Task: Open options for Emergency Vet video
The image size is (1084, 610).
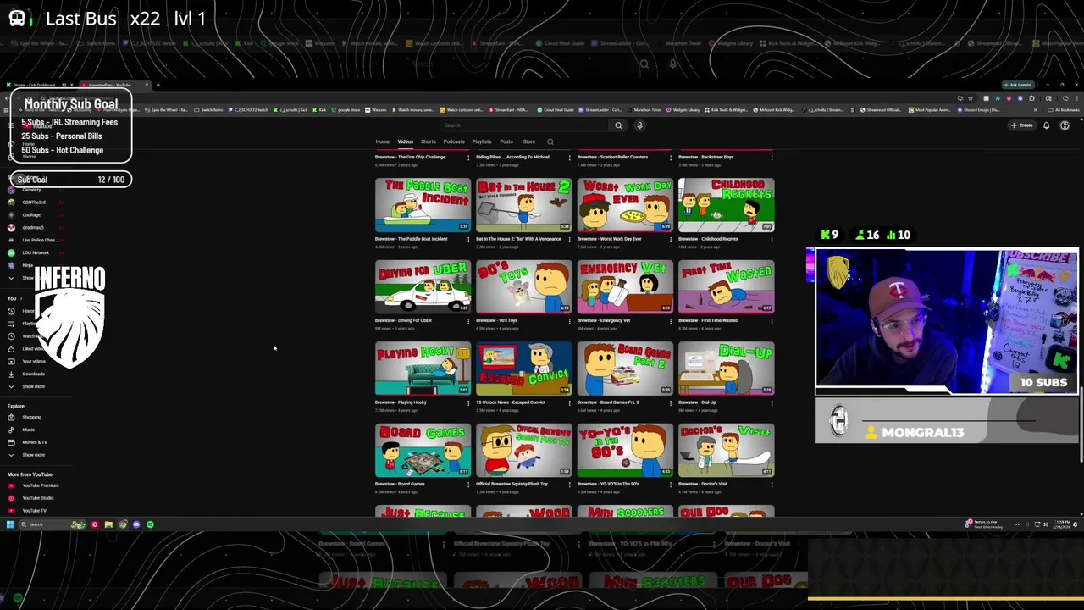Action: point(670,321)
